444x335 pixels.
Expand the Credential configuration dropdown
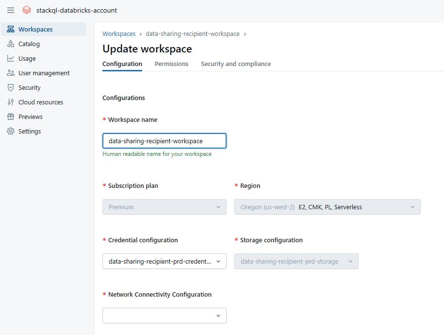164,261
